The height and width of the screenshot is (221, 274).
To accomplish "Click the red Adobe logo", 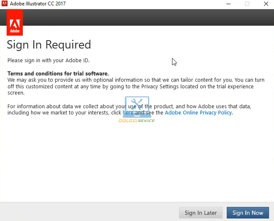I will point(15,22).
